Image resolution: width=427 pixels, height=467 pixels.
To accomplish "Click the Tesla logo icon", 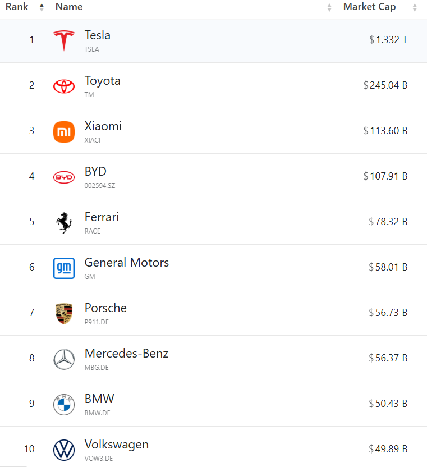I will click(64, 40).
